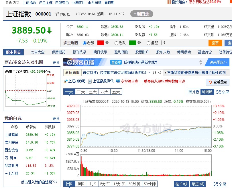Open the 上证指数吧 forum icon
The height and width of the screenshot is (190, 232).
click(66, 82)
